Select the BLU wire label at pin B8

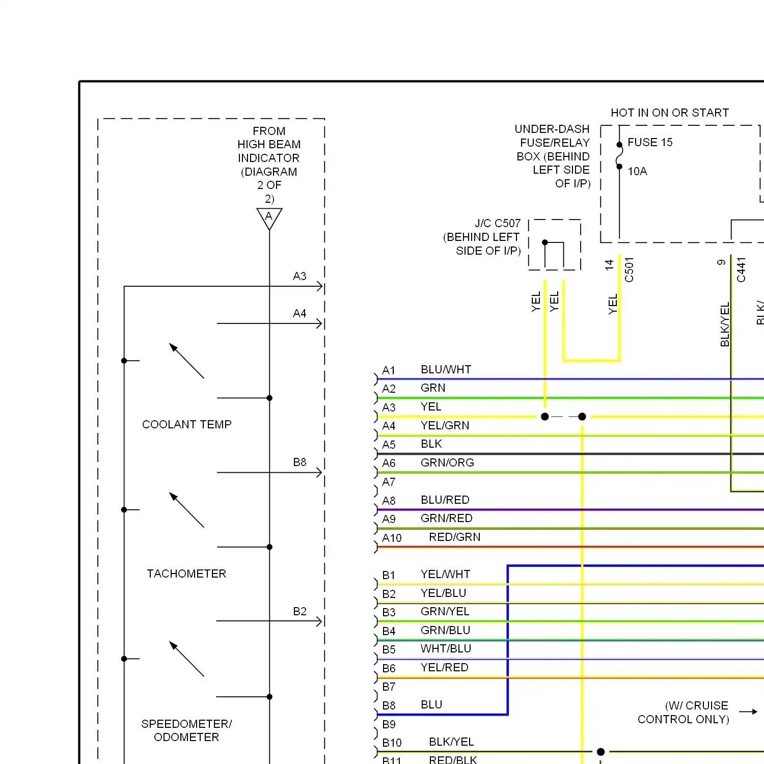(431, 705)
